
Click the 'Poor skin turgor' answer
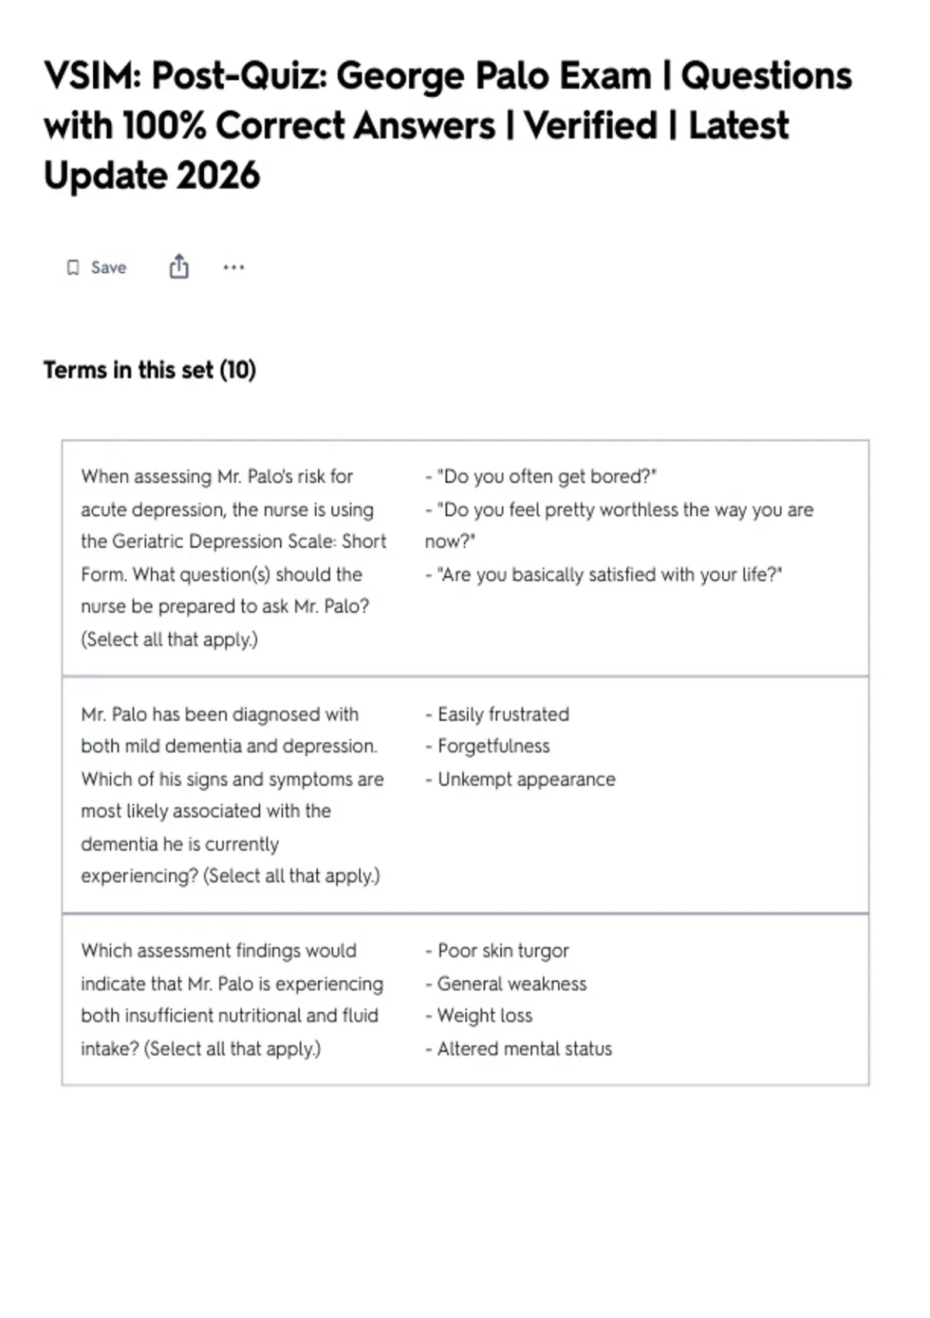click(497, 951)
